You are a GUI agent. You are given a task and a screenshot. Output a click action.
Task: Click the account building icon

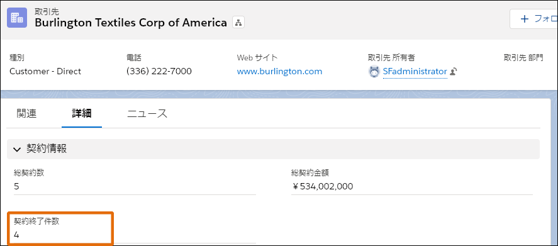17,18
